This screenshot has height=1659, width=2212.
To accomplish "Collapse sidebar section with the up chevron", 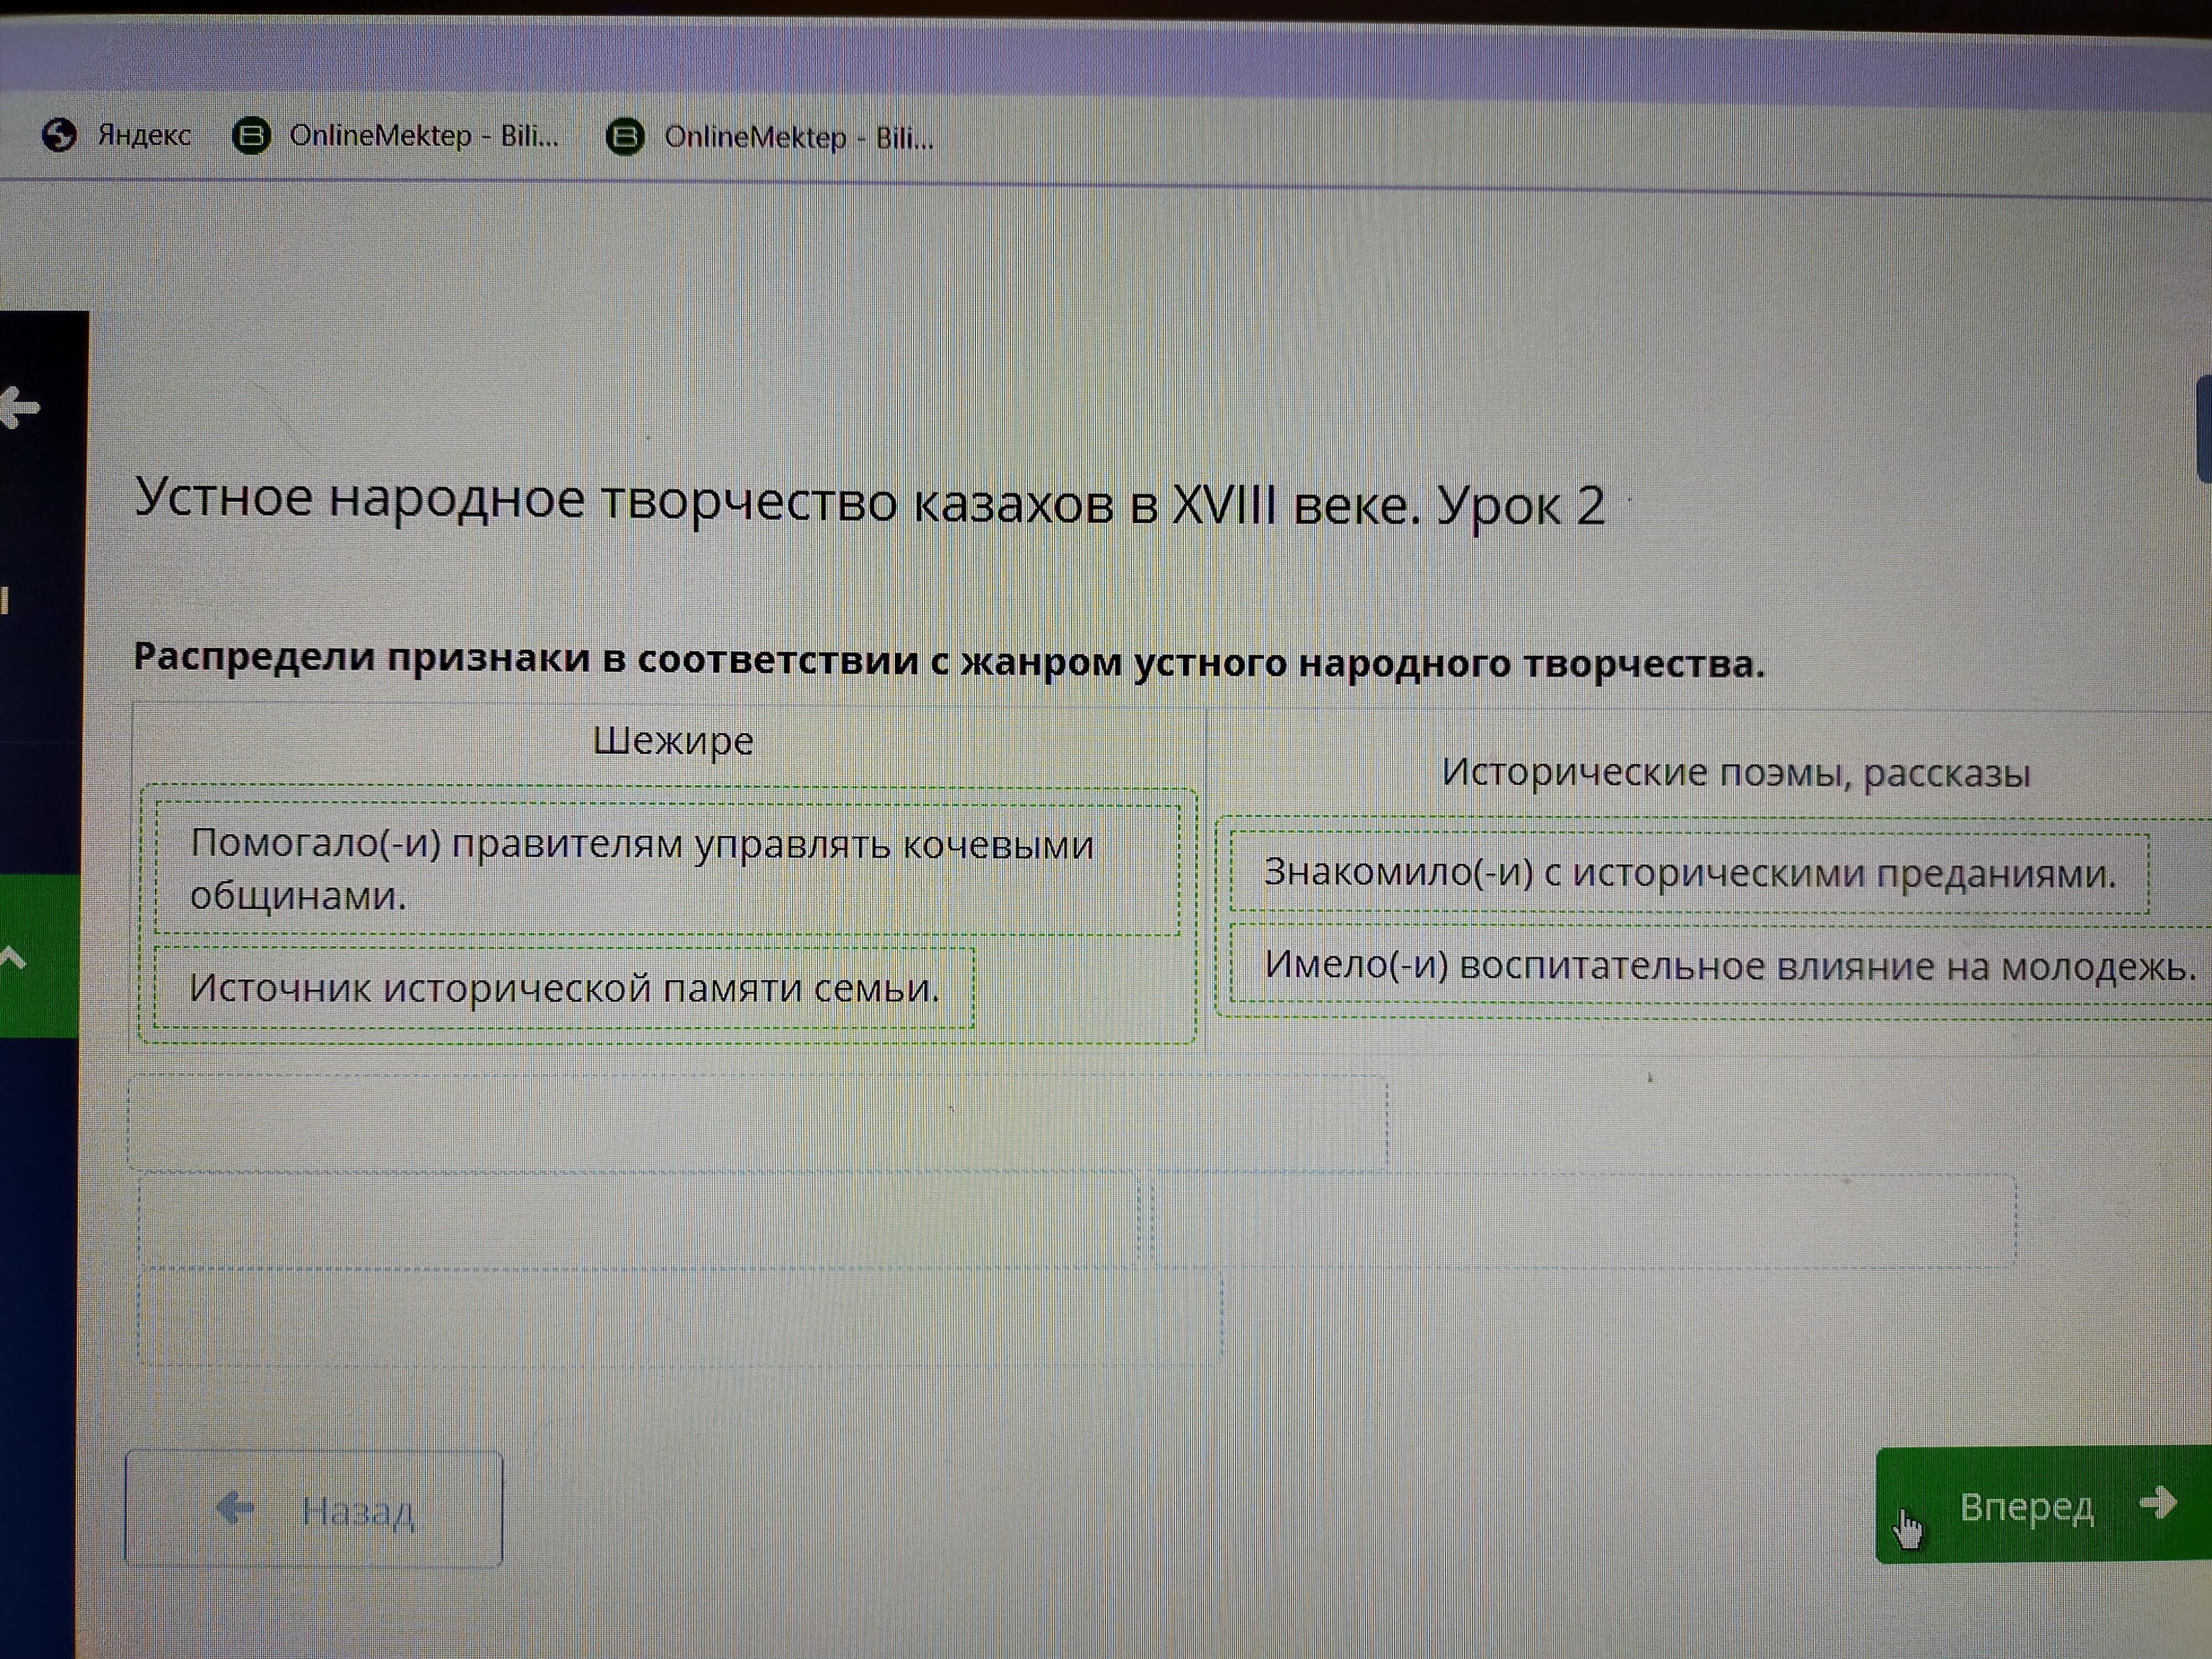I will click(12, 958).
